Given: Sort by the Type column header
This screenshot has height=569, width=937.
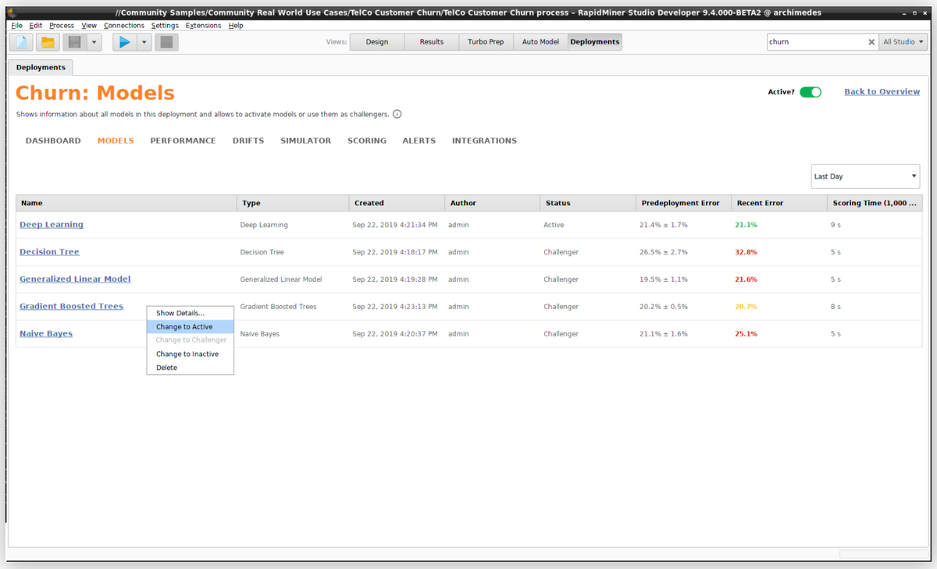Looking at the screenshot, I should [293, 203].
